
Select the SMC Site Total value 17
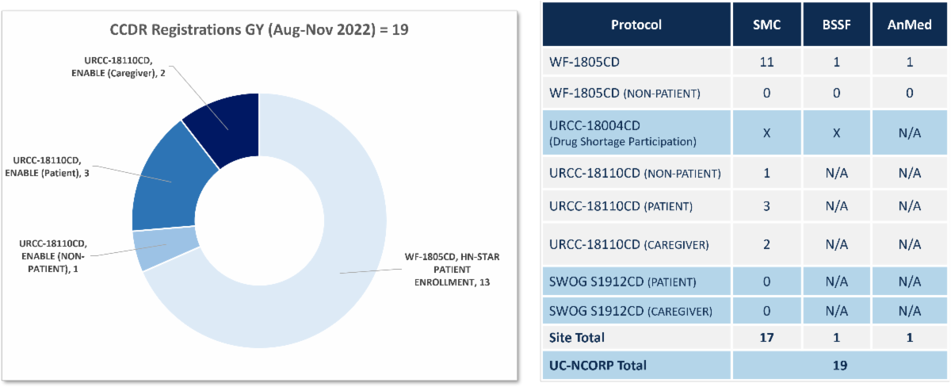768,337
